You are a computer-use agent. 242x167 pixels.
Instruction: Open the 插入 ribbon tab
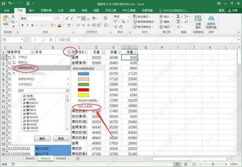pyautogui.click(x=32, y=11)
